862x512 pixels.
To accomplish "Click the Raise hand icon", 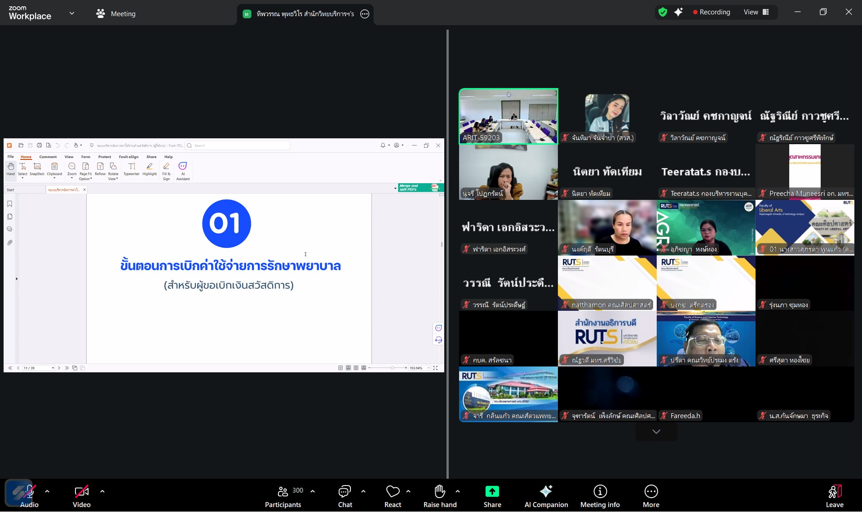I will tap(439, 495).
